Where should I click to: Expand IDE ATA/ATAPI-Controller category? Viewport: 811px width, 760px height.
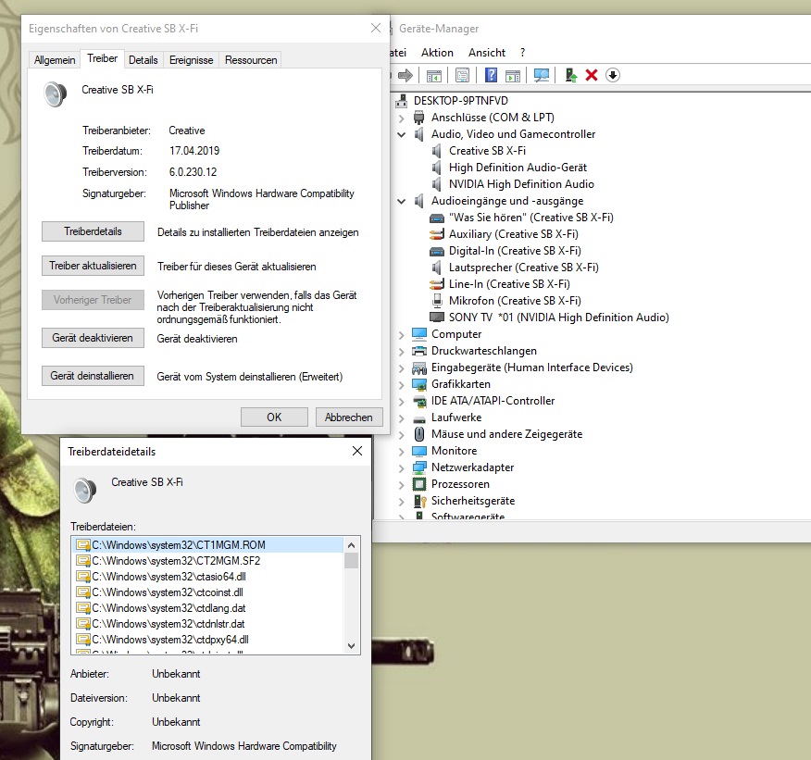[x=402, y=402]
